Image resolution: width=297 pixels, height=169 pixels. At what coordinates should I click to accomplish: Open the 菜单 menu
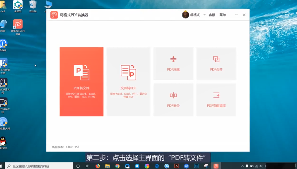tap(223, 15)
